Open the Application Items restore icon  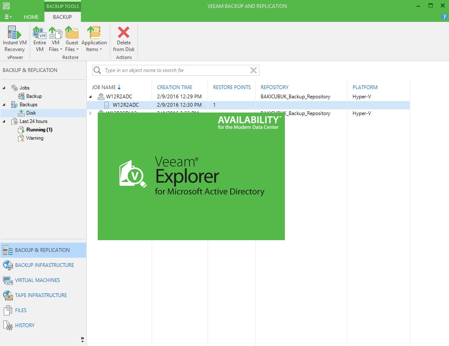[x=94, y=32]
